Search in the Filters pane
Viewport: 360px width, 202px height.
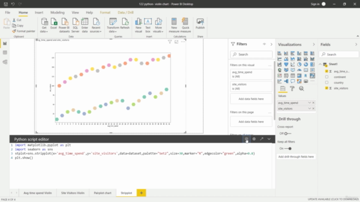(x=251, y=54)
